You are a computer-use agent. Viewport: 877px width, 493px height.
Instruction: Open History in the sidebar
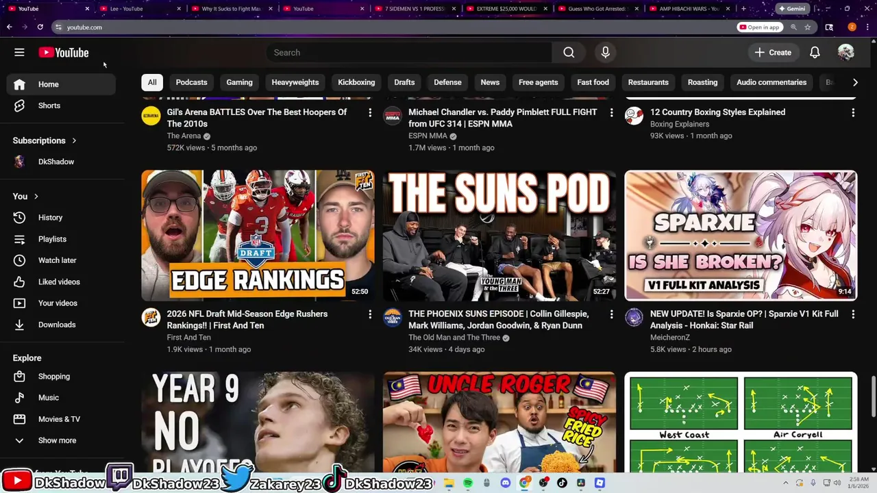click(x=62, y=218)
